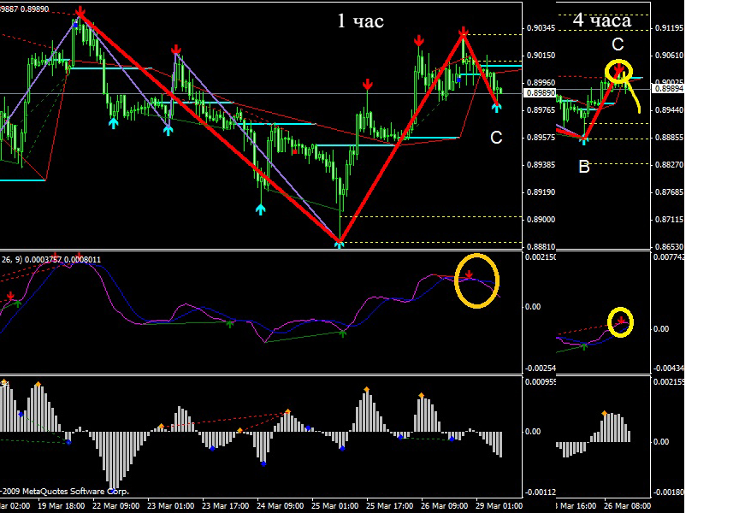Click the 0.86530 price axis label
The image size is (739, 513).
pyautogui.click(x=669, y=247)
